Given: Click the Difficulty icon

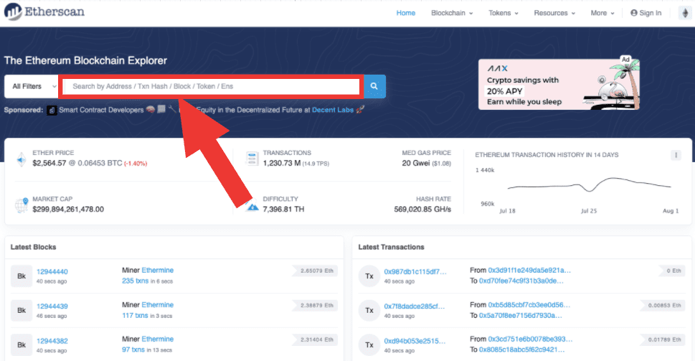Looking at the screenshot, I should [252, 206].
